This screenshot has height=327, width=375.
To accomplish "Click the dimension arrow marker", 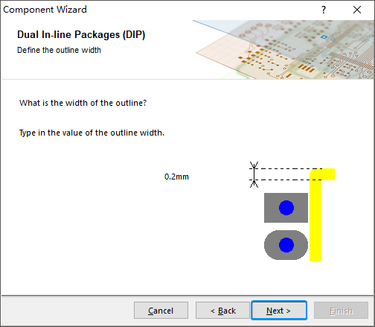I will point(254,174).
